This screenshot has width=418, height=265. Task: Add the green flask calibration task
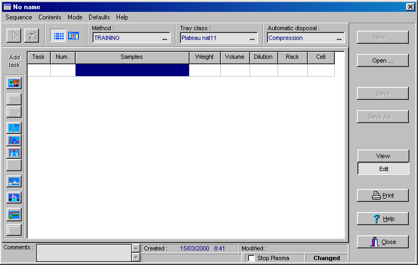pyautogui.click(x=14, y=215)
